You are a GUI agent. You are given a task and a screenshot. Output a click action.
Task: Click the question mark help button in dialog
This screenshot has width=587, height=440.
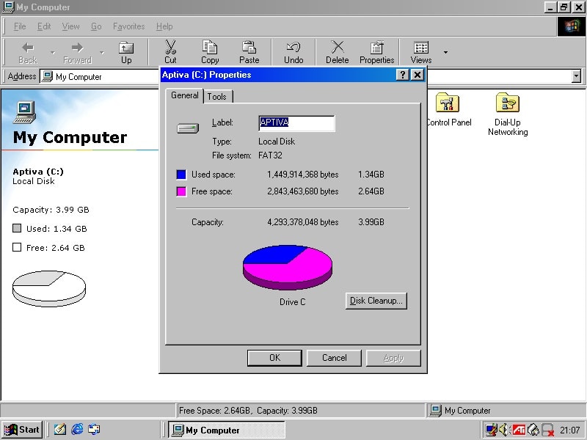pos(402,75)
